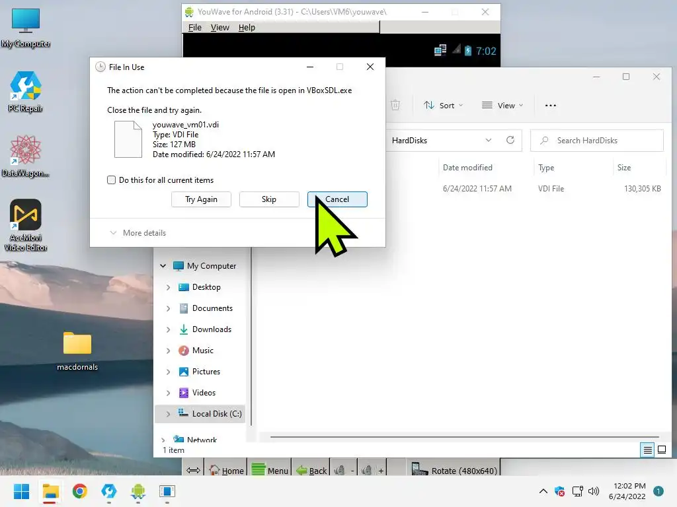Click the '130,305 KB' size value
Image resolution: width=677 pixels, height=507 pixels.
click(643, 188)
